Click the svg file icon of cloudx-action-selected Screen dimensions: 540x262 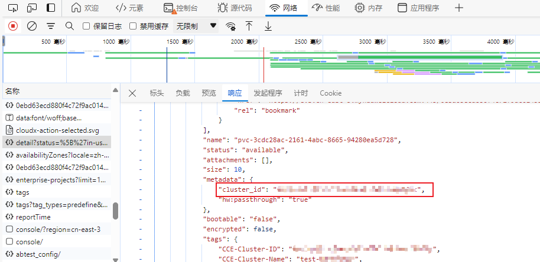coord(9,130)
